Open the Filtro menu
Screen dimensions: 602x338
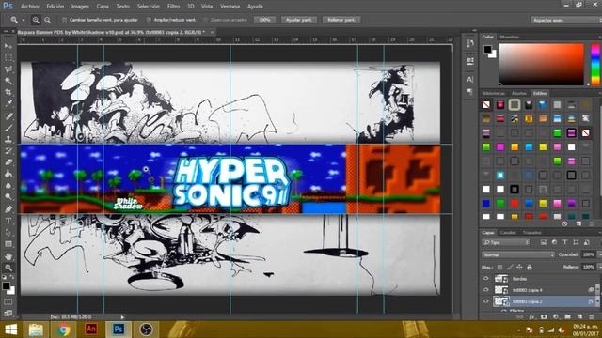click(x=173, y=7)
